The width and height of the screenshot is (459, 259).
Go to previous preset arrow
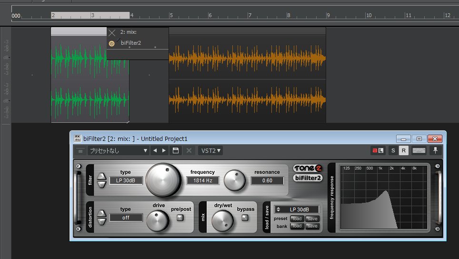coord(155,150)
